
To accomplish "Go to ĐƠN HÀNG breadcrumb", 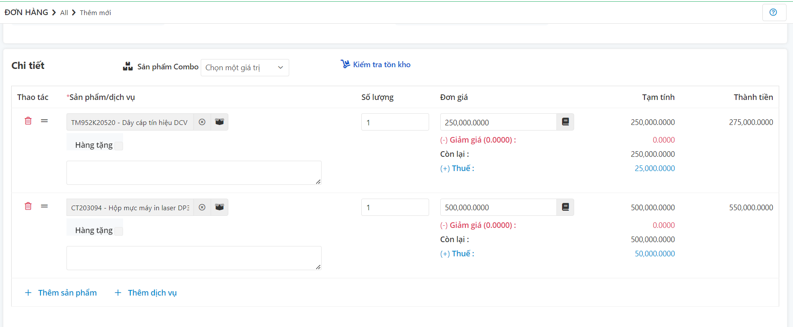I will pos(26,12).
